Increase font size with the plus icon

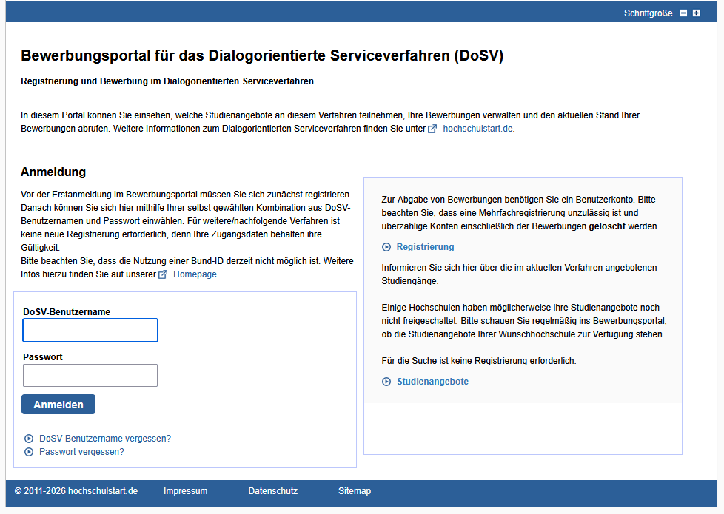point(696,13)
